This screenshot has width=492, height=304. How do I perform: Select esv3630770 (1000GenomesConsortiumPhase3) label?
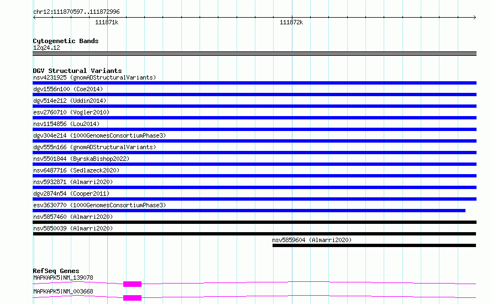pyautogui.click(x=100, y=205)
